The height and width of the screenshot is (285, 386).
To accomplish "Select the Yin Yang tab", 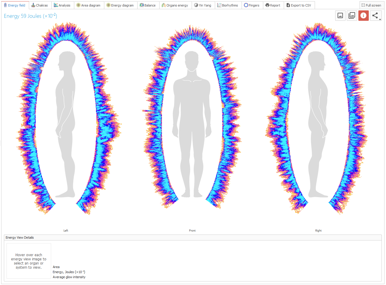I will tap(203, 5).
